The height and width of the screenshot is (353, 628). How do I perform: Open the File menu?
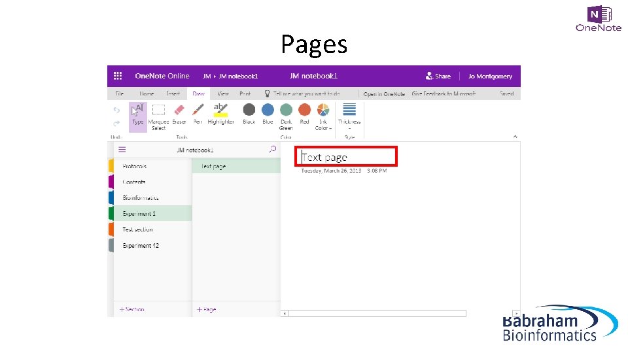(x=119, y=93)
